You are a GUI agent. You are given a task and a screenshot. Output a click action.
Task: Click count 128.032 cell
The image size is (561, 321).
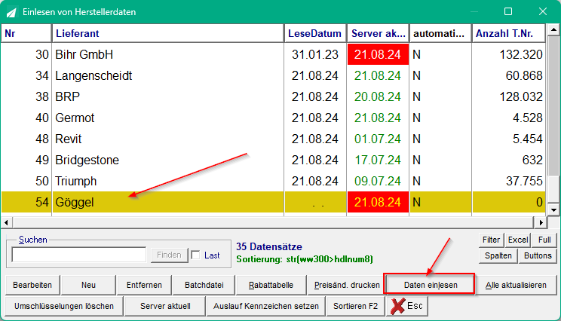click(x=509, y=96)
